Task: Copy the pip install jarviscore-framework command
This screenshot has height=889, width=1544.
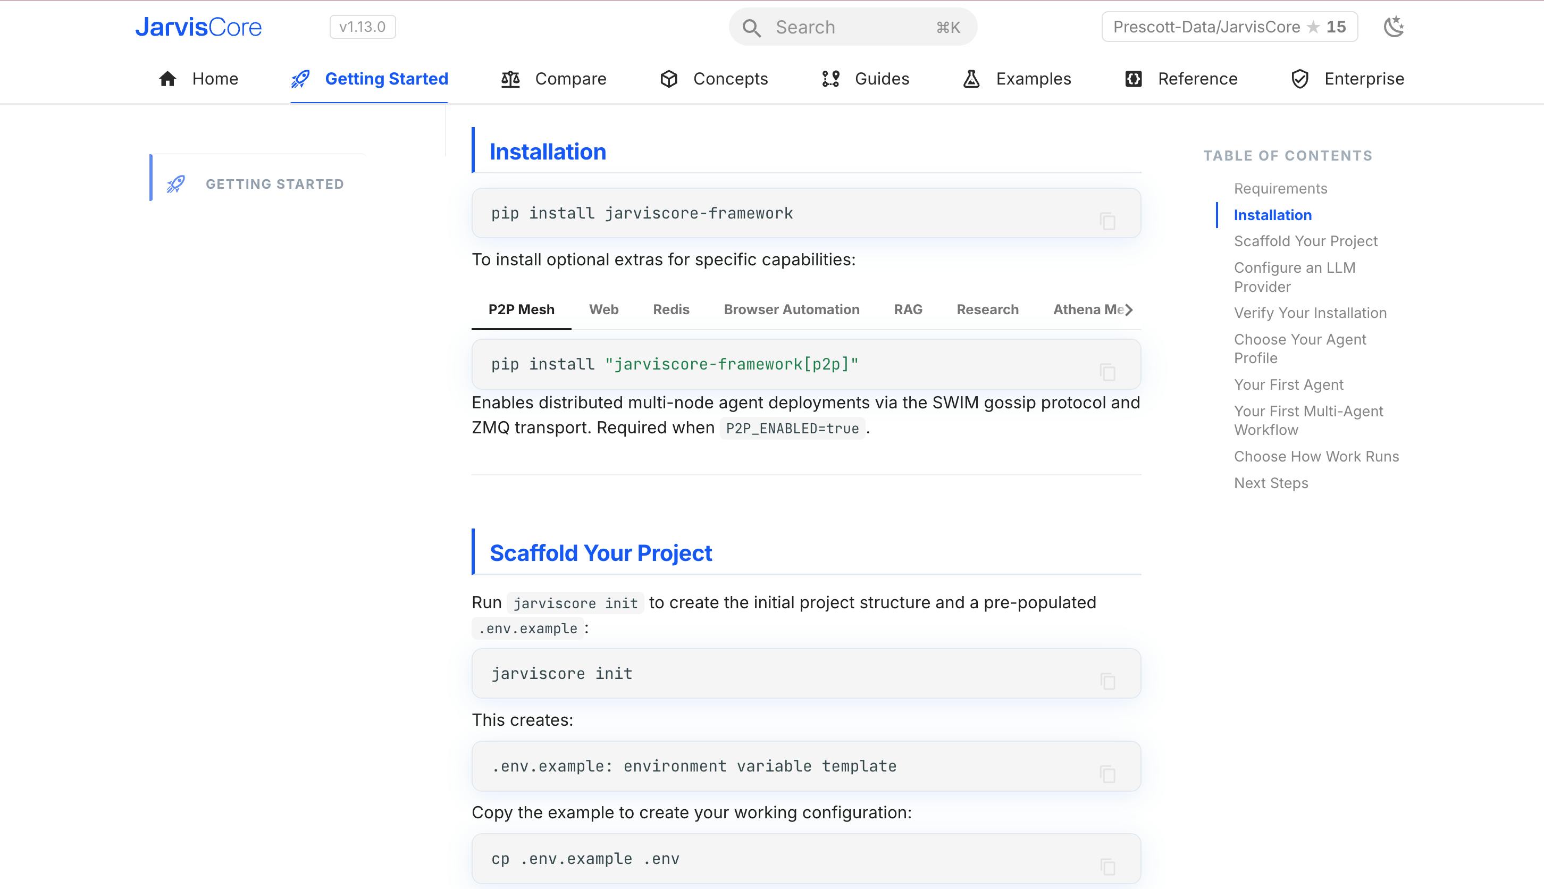Action: 1107,221
